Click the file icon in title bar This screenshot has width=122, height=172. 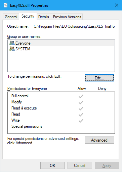click(6, 5)
